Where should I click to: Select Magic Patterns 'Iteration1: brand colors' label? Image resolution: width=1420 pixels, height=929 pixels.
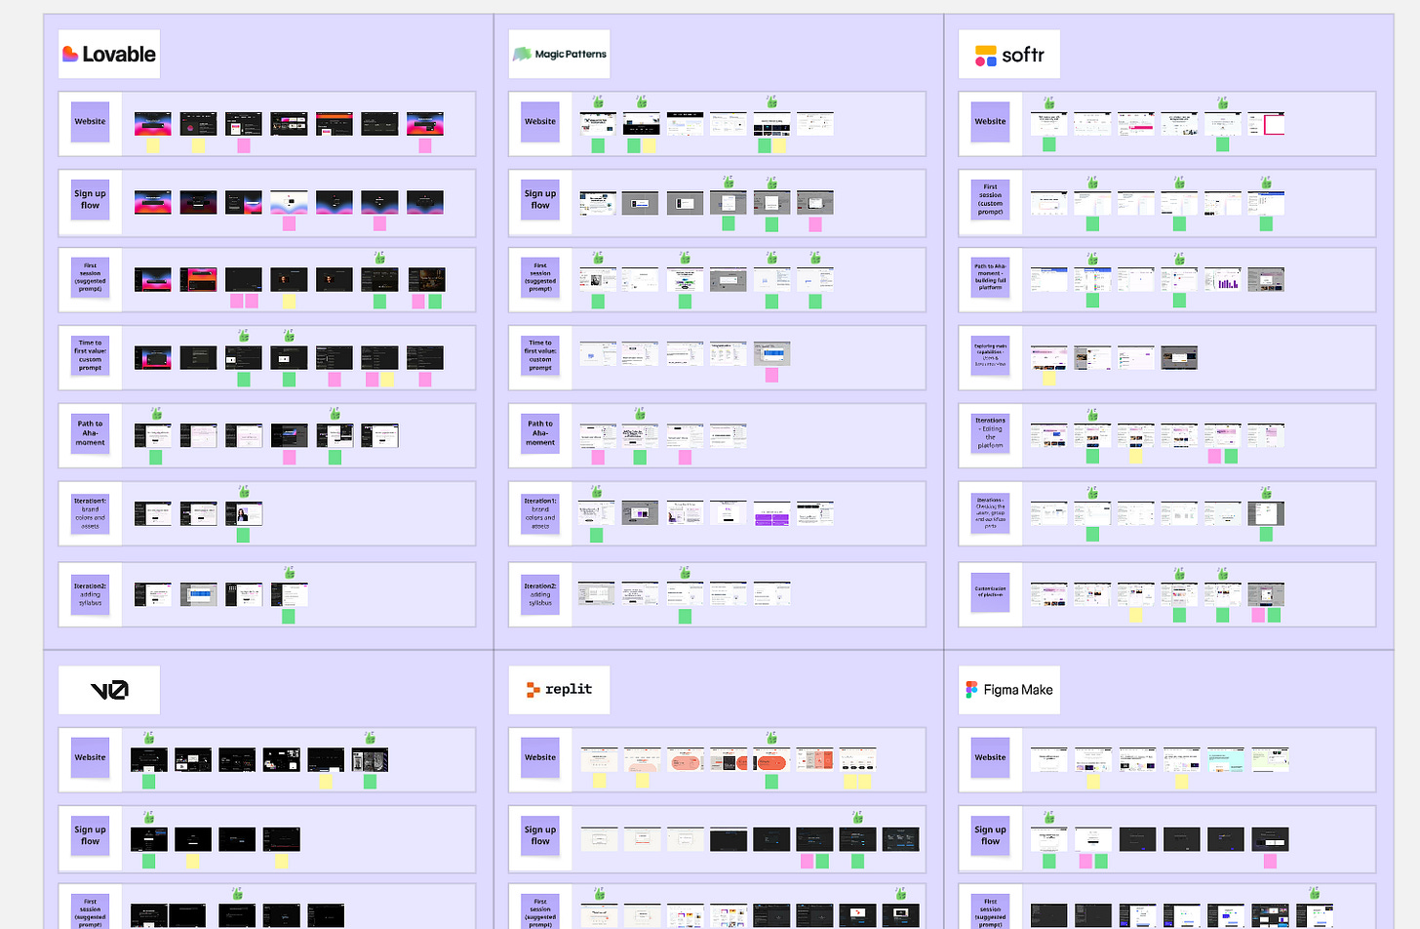pos(540,513)
